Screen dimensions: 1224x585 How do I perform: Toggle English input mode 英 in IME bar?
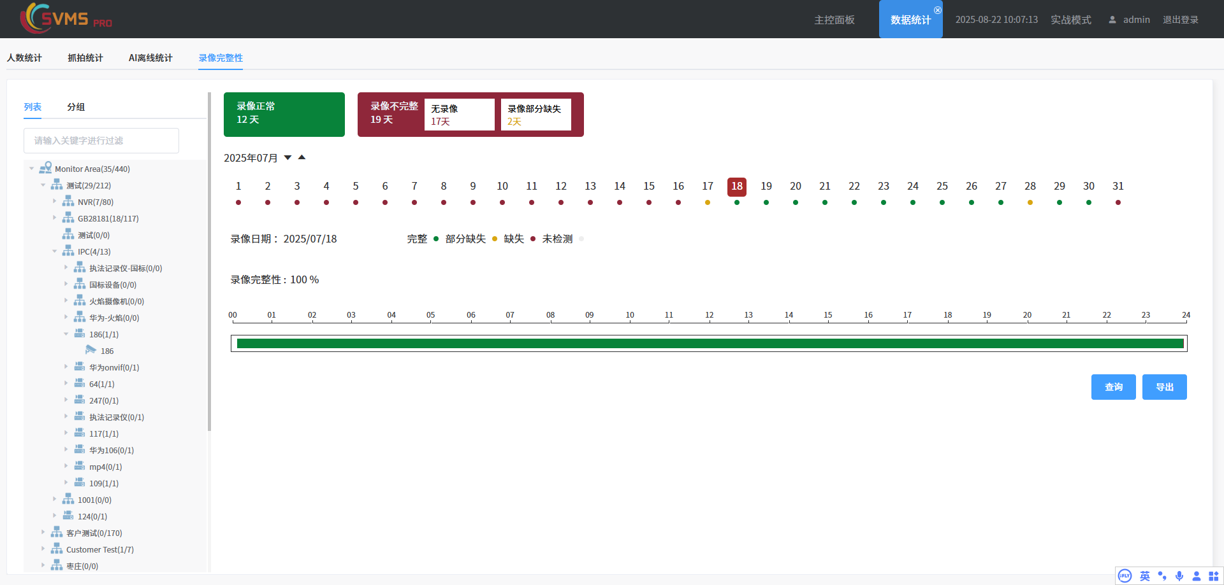pyautogui.click(x=1145, y=575)
